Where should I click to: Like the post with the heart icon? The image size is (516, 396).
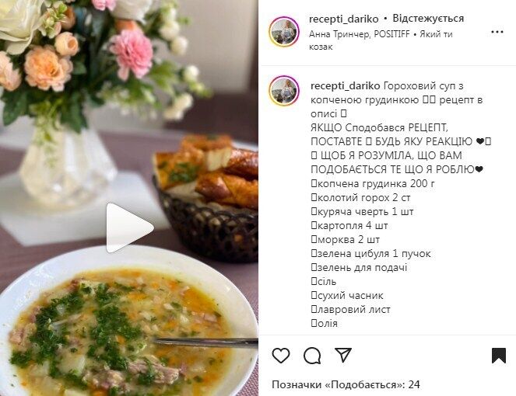281,356
